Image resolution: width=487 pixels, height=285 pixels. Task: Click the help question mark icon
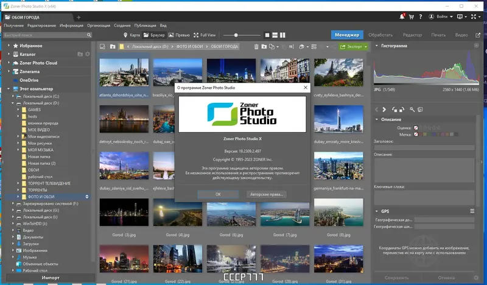pos(420,17)
